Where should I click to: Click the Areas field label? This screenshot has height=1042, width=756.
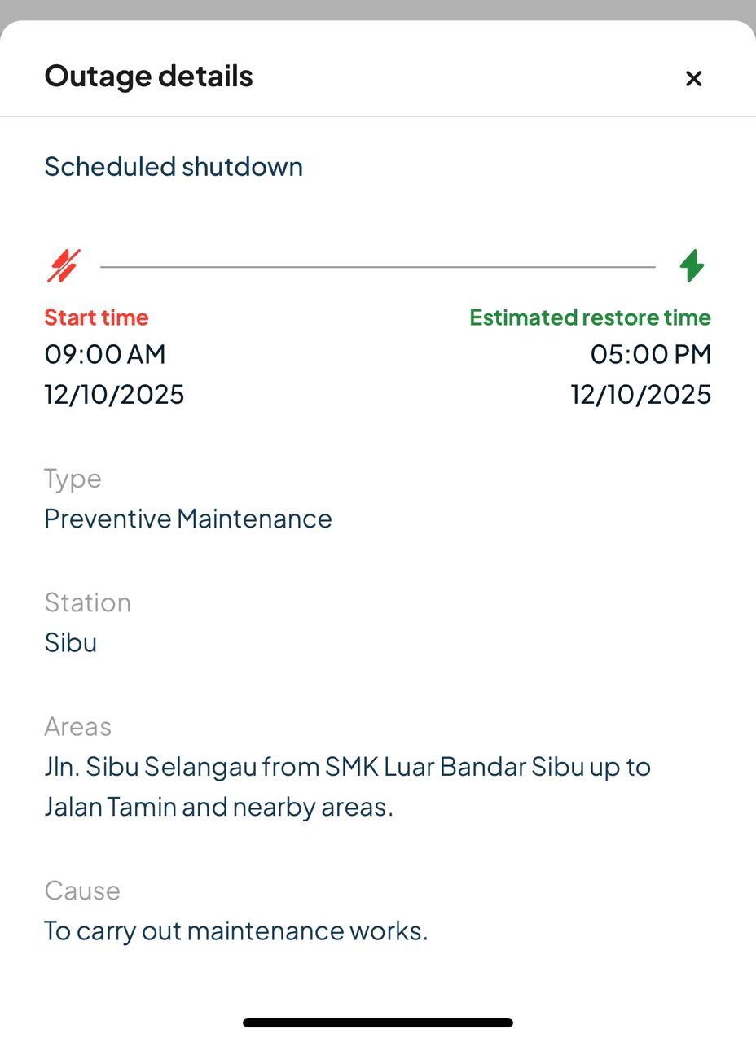point(77,726)
